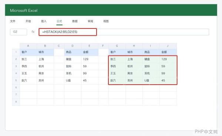This screenshot has height=136, width=222.
Task: Click cell B3 containing 杭州
Action: tap(45, 66)
